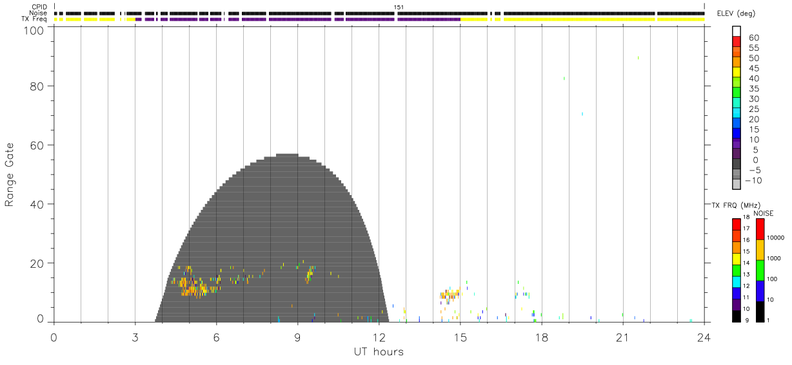Pick the red segment of ELEV color bar
This screenshot has height=365, width=792.
(737, 41)
